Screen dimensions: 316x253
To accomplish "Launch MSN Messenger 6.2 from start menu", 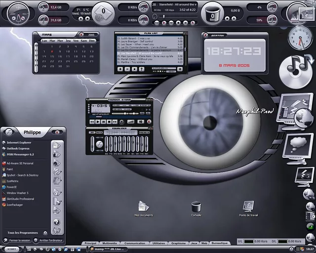I will click(23, 154).
